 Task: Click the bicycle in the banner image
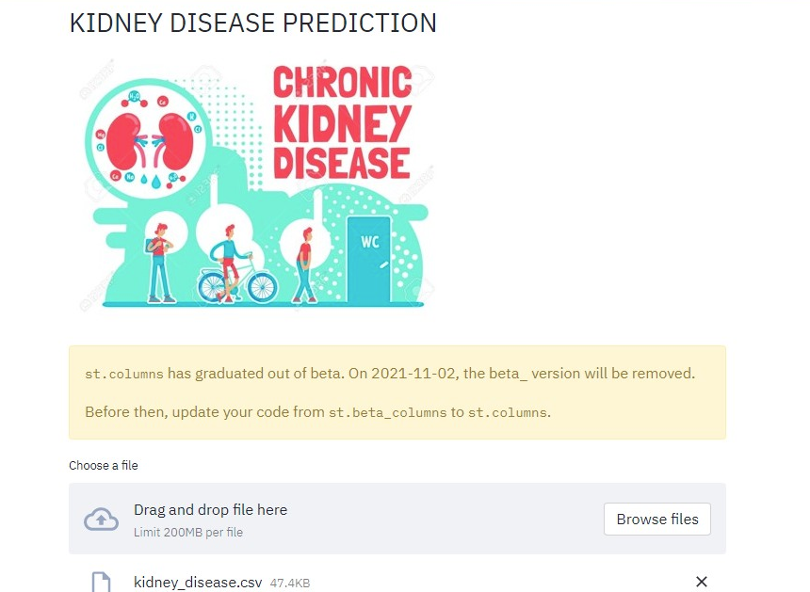(238, 280)
